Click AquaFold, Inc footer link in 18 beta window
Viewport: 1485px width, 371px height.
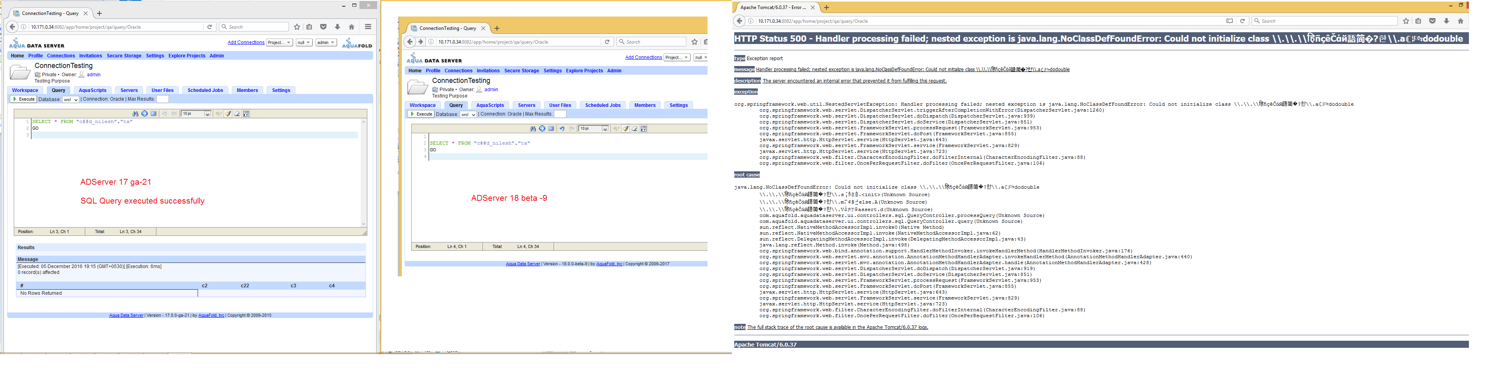[x=609, y=264]
